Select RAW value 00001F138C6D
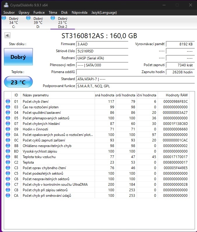 [x=175, y=124]
